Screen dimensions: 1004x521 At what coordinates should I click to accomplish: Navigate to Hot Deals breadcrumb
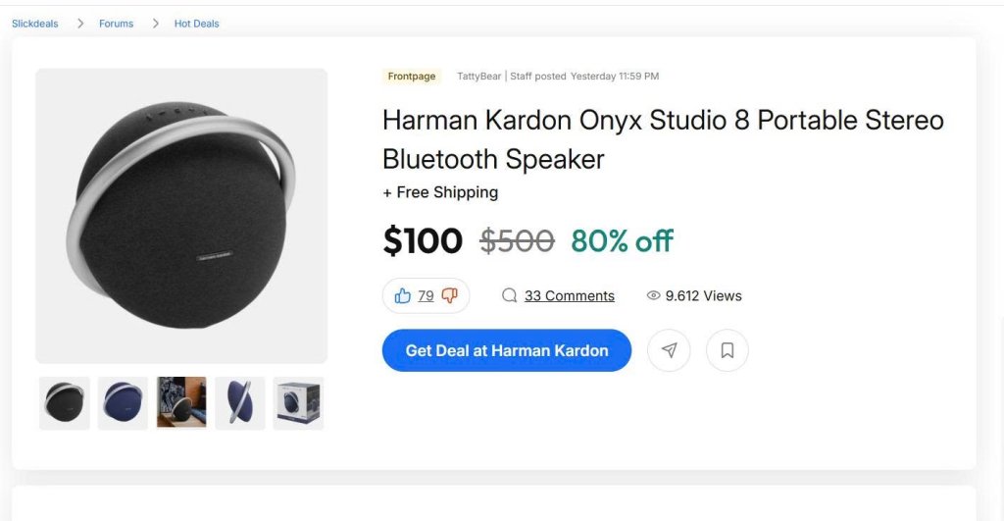coord(197,24)
